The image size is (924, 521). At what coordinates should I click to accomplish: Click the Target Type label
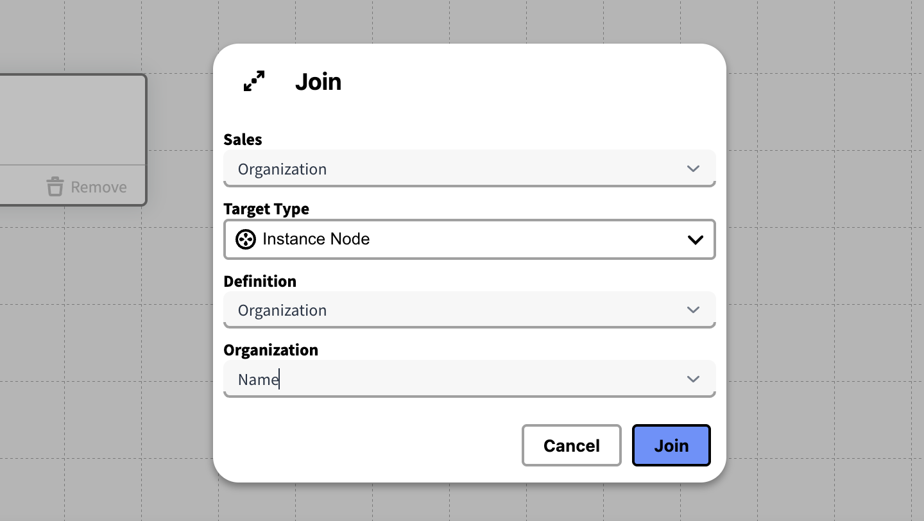pos(266,209)
